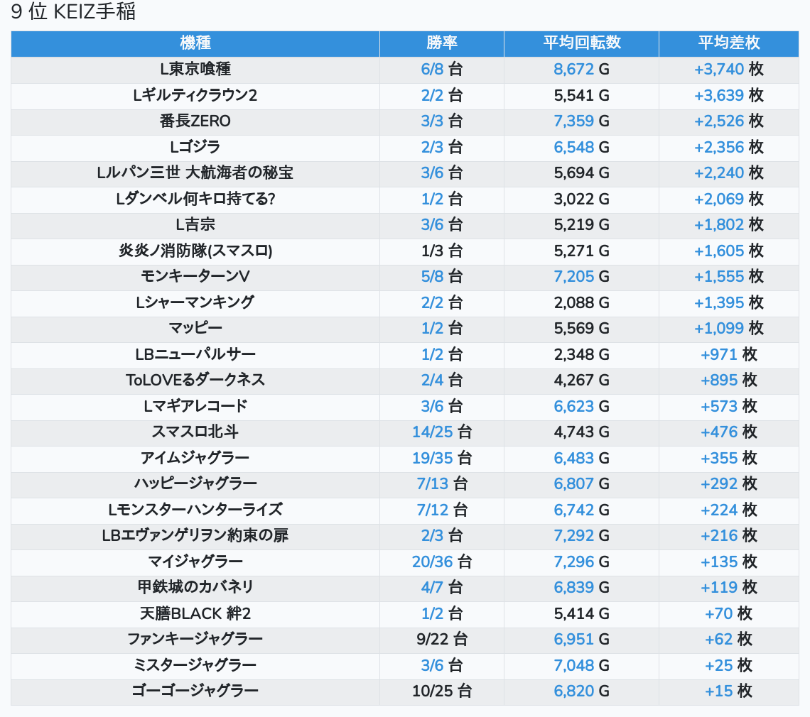Click the 10/25 台 win rate cell

(x=442, y=691)
